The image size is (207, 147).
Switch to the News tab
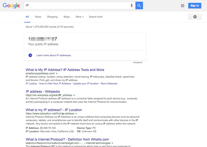pyautogui.click(x=38, y=17)
